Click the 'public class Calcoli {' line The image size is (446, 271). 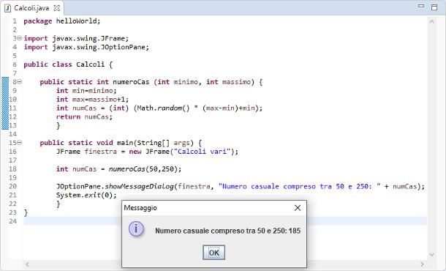tap(68, 64)
